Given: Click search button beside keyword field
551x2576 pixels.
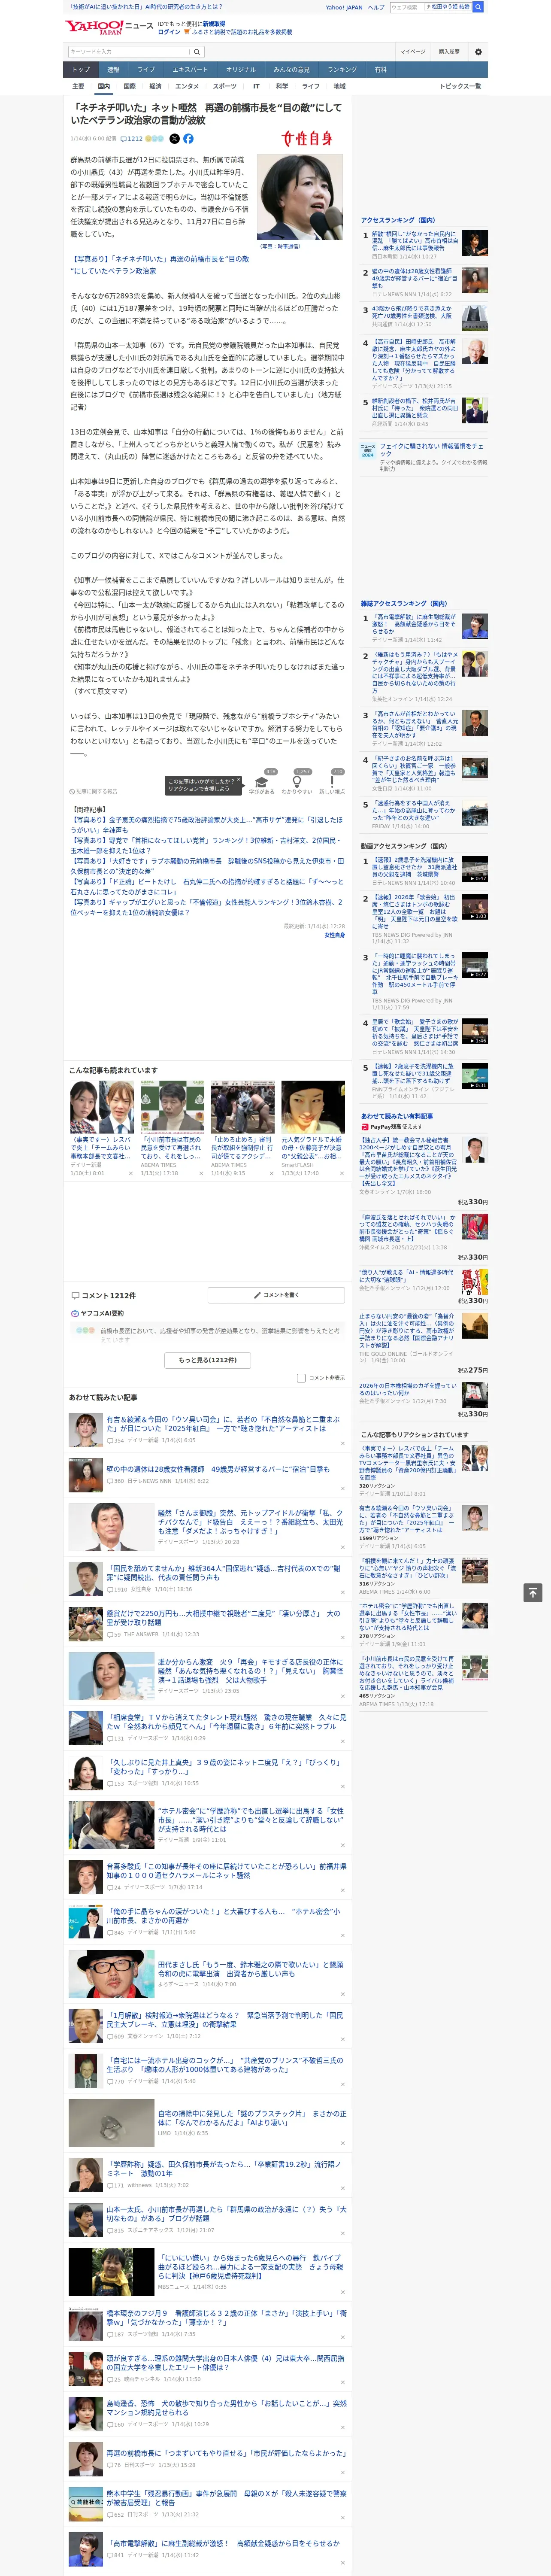Looking at the screenshot, I should pos(196,52).
